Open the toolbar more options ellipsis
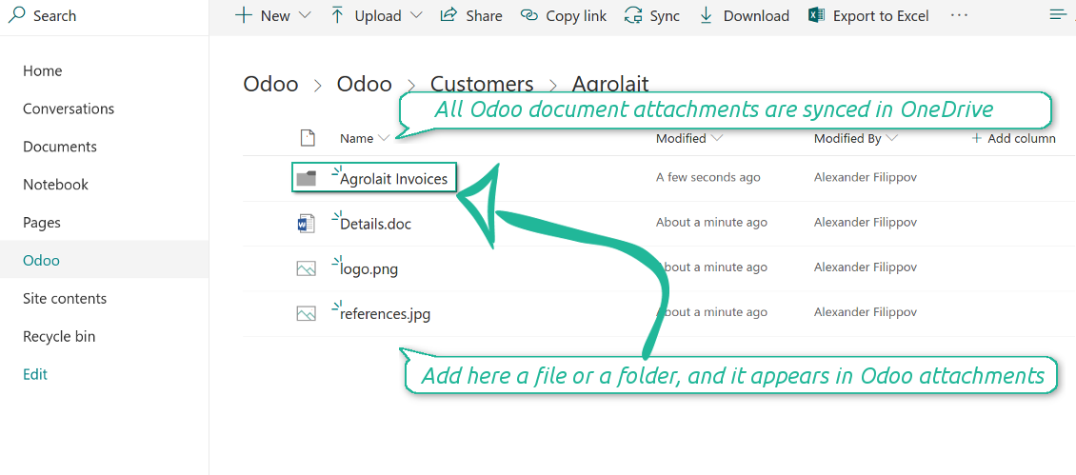Screen dimensions: 1076x475 959,15
